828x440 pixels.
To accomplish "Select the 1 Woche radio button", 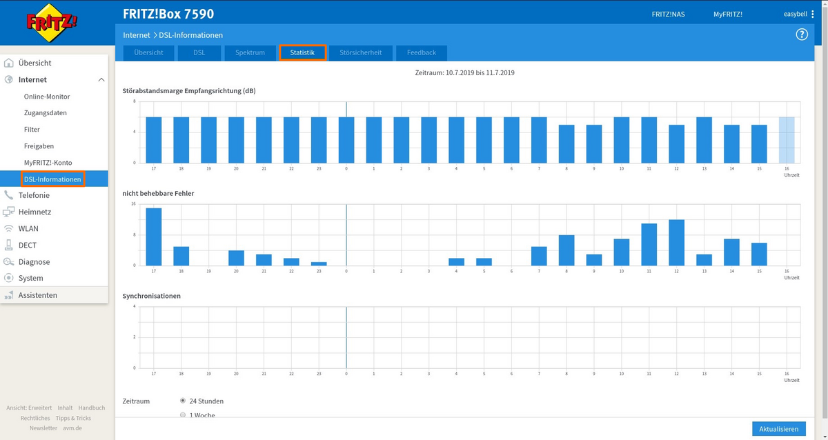I will tap(183, 415).
